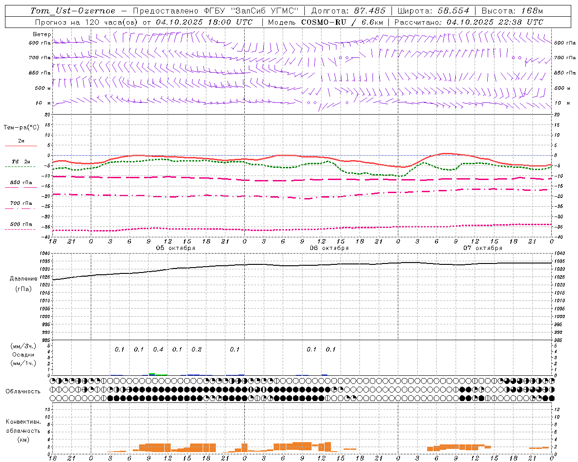Click the grid resolution 6.6км

coord(372,22)
